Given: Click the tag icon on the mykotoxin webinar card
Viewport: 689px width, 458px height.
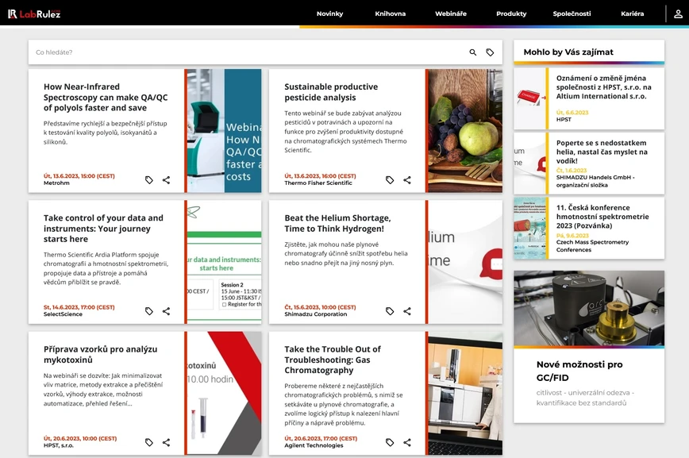Looking at the screenshot, I should [x=148, y=441].
